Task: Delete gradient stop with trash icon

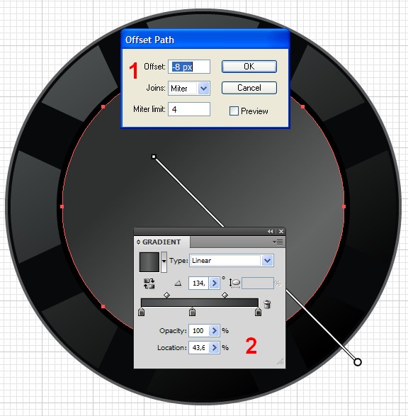Action: click(x=267, y=304)
